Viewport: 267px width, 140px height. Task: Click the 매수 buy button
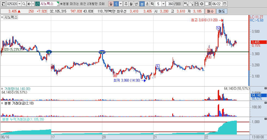point(210,11)
